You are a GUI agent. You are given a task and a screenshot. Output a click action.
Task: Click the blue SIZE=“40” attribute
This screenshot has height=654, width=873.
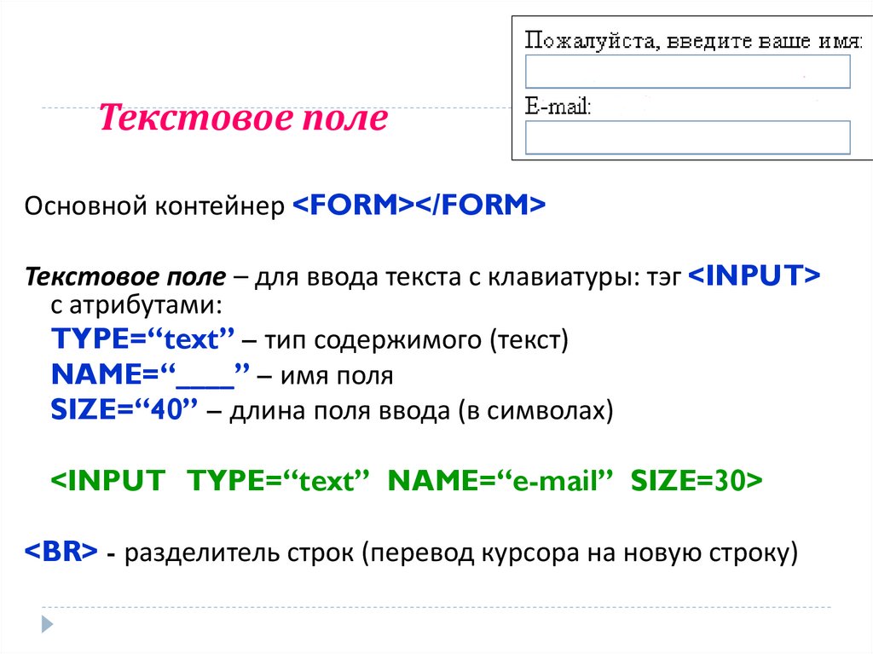point(124,409)
